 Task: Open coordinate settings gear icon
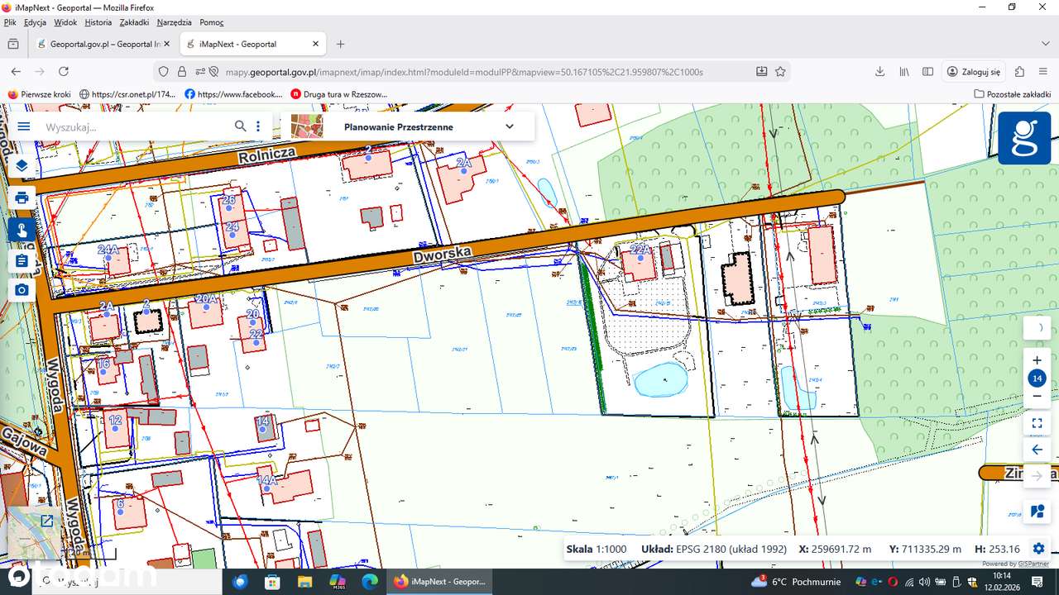(1038, 549)
